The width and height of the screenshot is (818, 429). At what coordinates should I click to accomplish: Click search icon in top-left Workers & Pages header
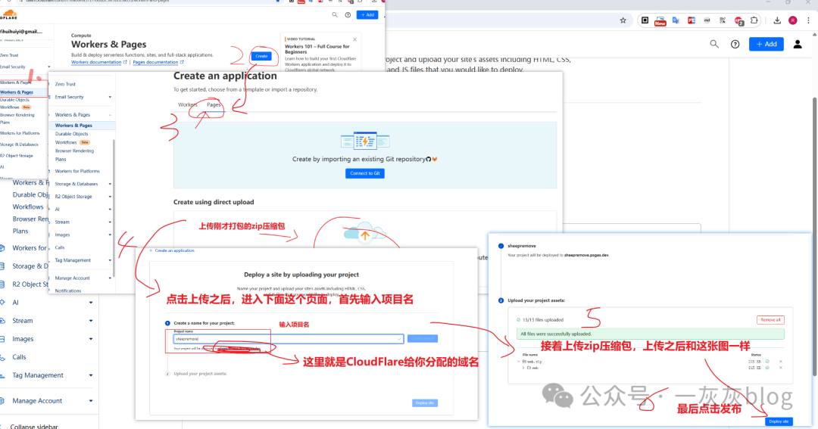(335, 14)
